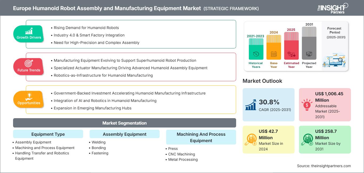The width and height of the screenshot is (364, 173).
Task: Click the 'Fastening' list item
Action: coord(100,153)
